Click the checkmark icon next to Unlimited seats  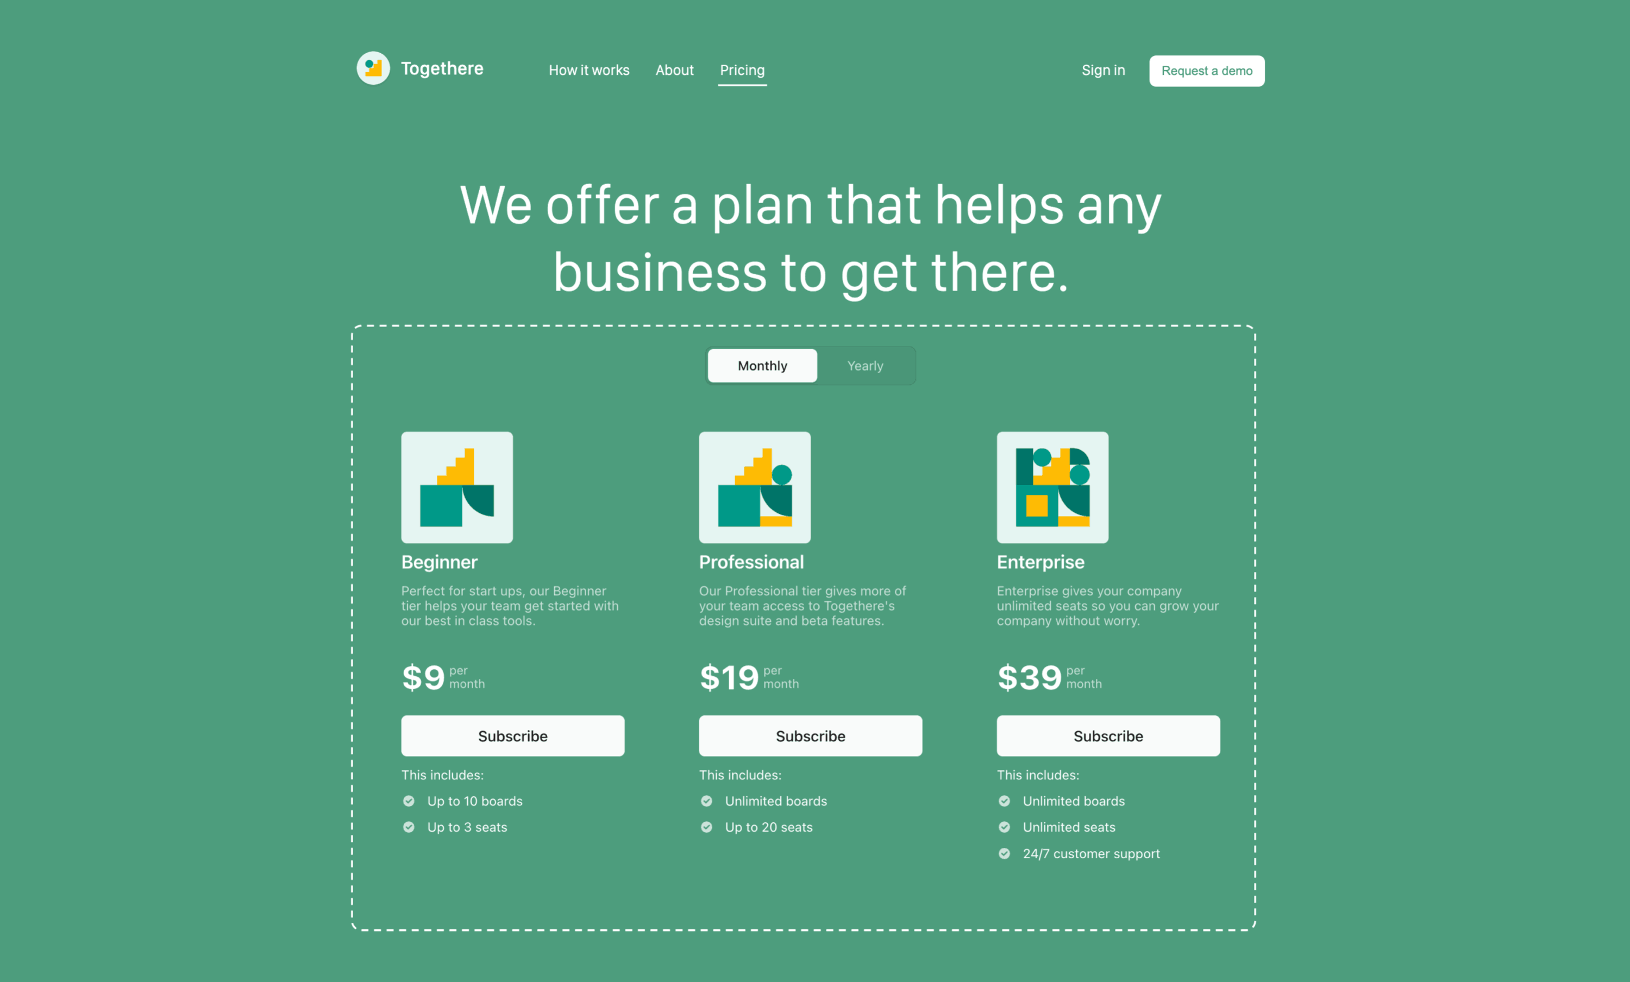tap(1002, 827)
